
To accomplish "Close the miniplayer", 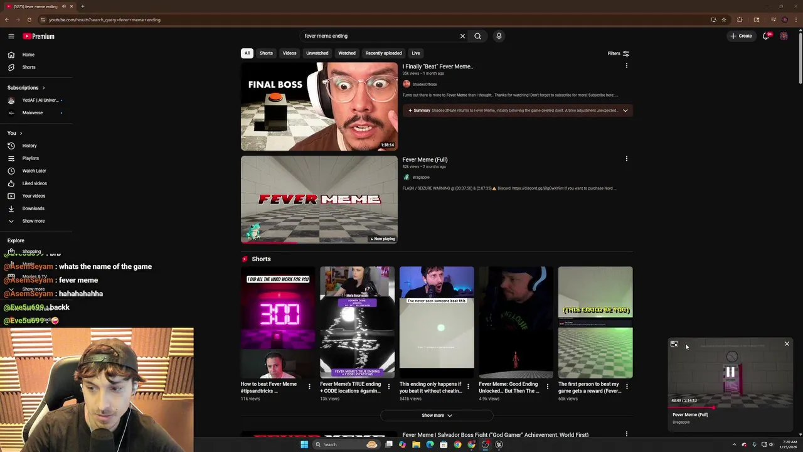I will click(x=787, y=344).
